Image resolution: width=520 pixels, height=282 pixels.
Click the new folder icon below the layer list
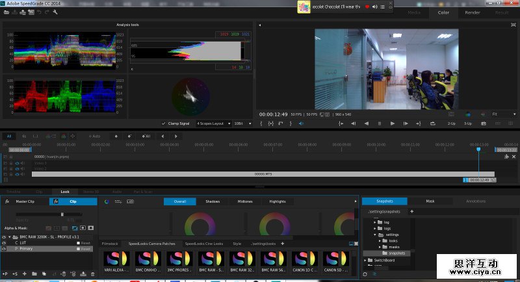34,274
